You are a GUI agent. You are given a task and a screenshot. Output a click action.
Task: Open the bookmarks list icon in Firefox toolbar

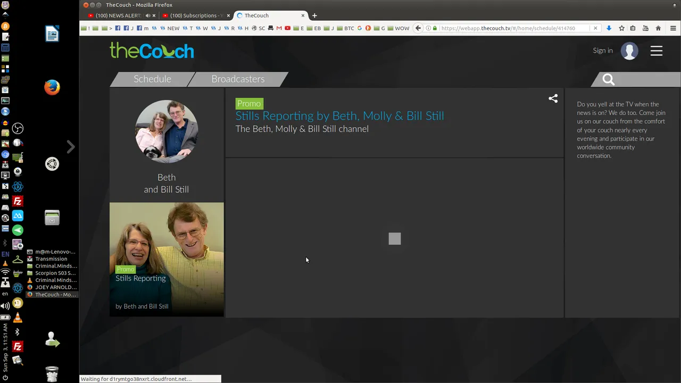tap(633, 28)
